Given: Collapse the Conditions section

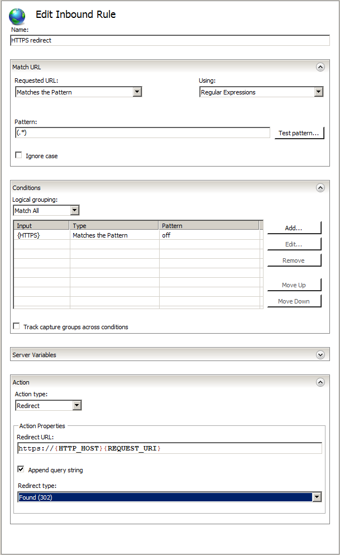Looking at the screenshot, I should (x=320, y=188).
